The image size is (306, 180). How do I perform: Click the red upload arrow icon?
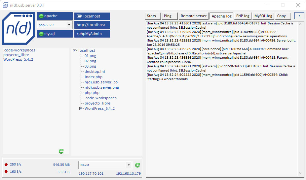tap(6, 165)
